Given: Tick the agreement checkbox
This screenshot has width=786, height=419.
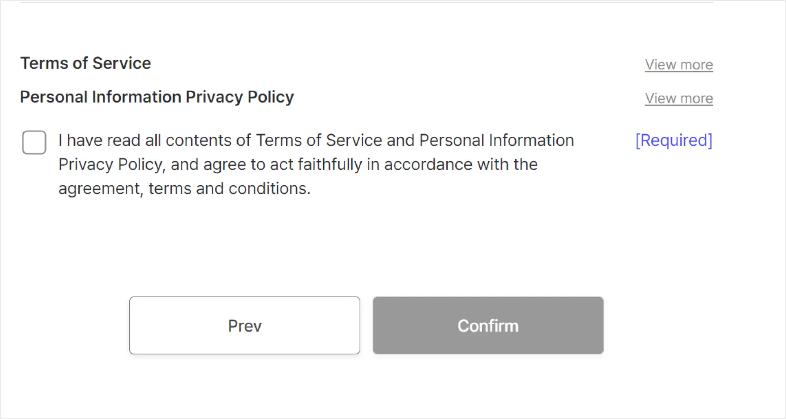Looking at the screenshot, I should pyautogui.click(x=34, y=142).
